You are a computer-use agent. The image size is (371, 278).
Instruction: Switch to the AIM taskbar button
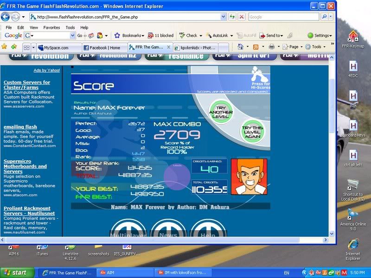126,272
